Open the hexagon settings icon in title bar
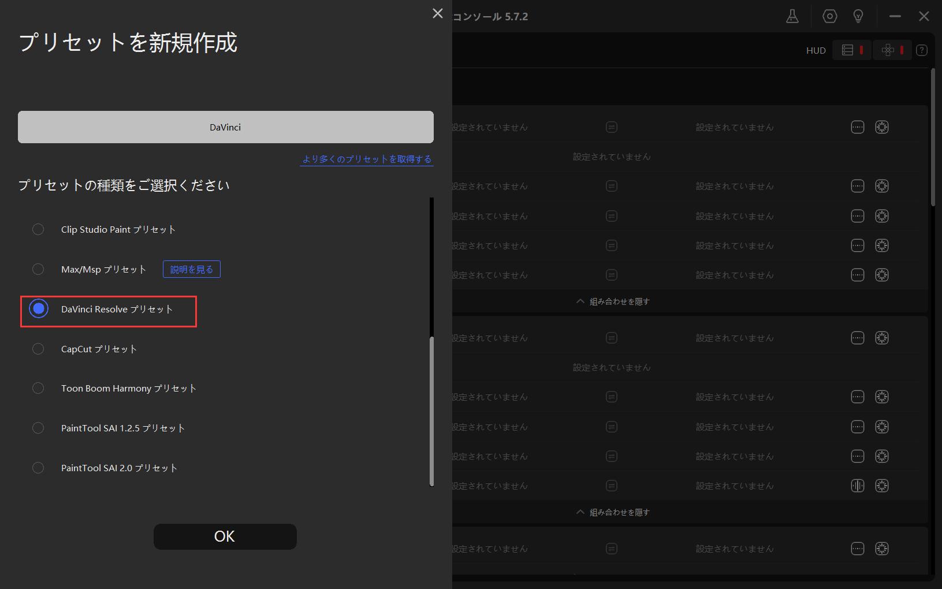 pyautogui.click(x=829, y=17)
